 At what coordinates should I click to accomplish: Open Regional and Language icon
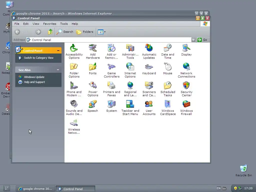tap(130, 89)
